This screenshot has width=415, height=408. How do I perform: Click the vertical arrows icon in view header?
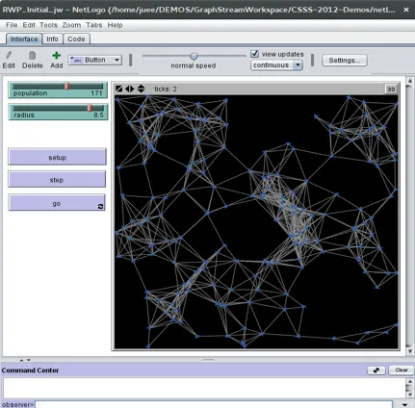[141, 89]
